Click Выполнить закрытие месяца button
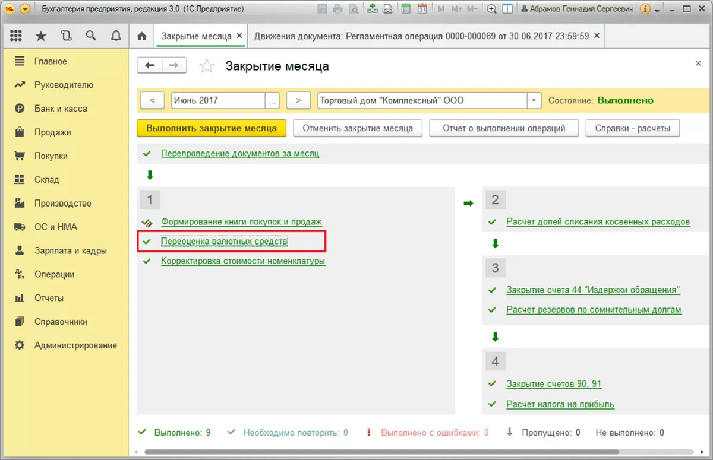 click(x=212, y=128)
